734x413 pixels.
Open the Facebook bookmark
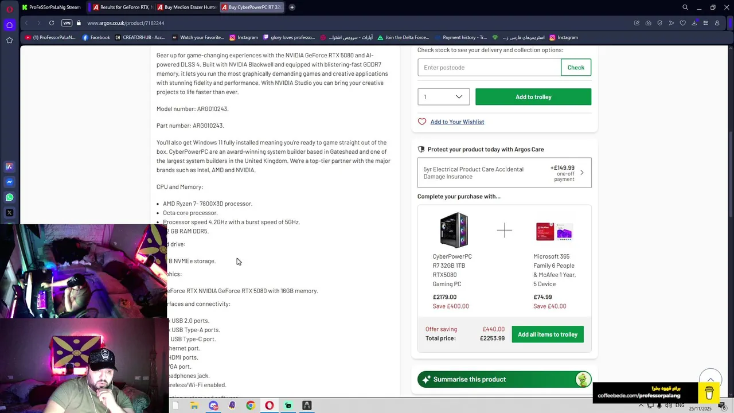point(96,37)
